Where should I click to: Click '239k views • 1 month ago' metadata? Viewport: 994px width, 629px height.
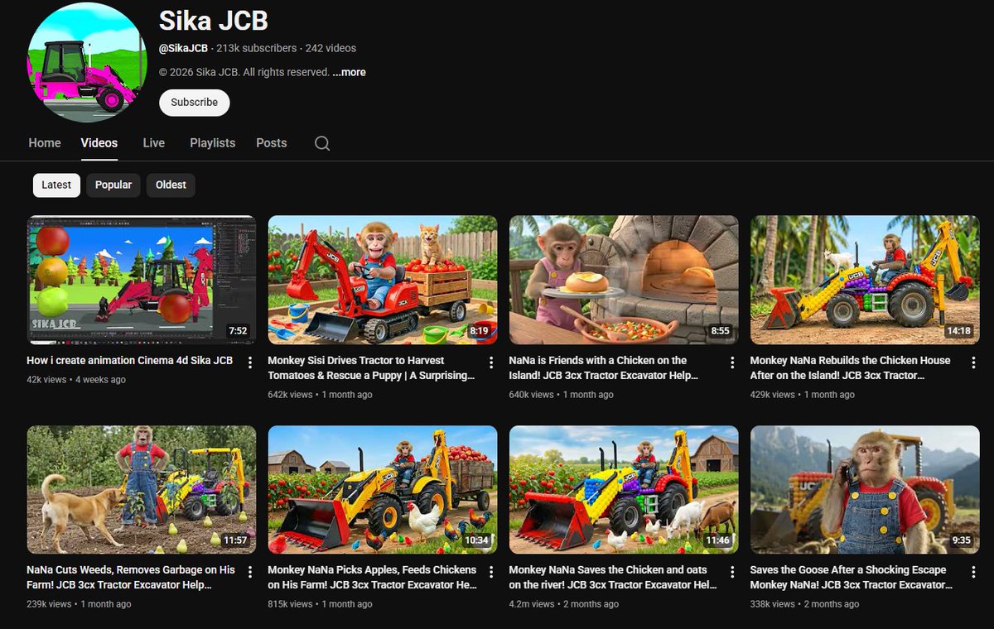click(x=80, y=604)
